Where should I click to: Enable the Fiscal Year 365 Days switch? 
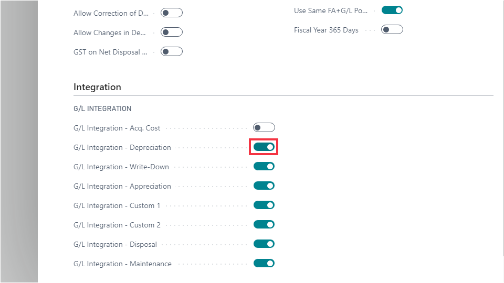[x=392, y=30]
